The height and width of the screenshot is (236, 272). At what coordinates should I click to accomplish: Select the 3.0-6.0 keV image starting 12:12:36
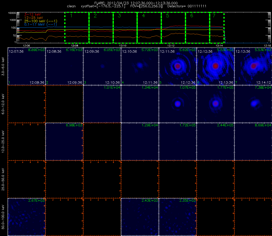tap(215, 66)
